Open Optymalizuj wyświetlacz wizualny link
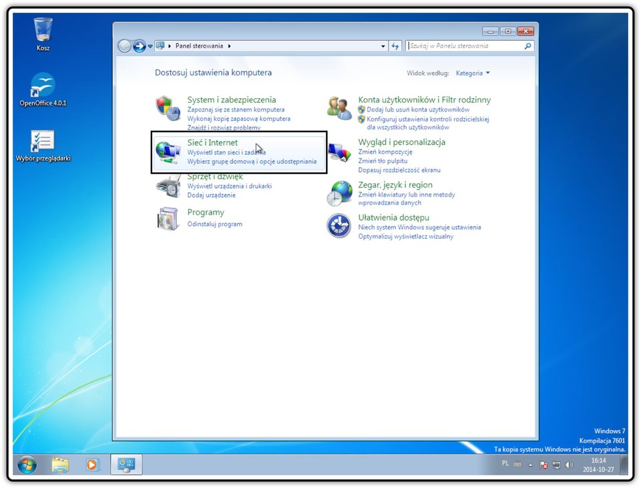 [x=405, y=236]
